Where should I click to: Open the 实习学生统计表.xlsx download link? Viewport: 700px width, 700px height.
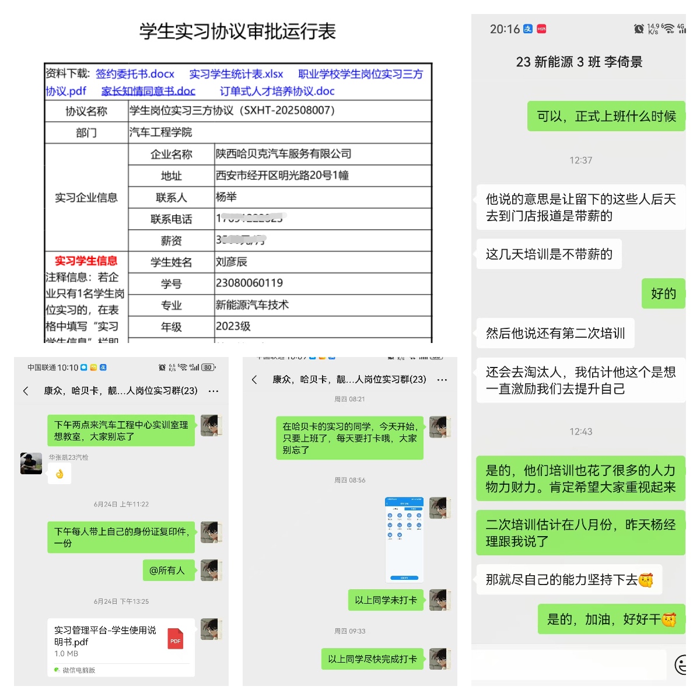pyautogui.click(x=236, y=74)
